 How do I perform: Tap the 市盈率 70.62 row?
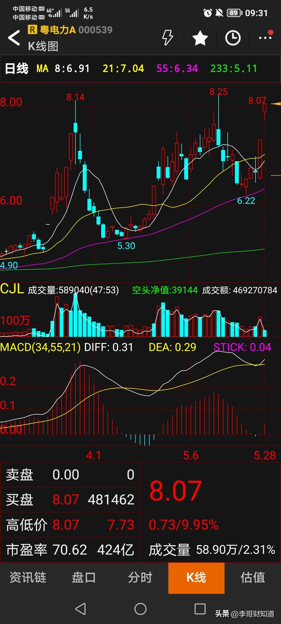click(x=70, y=550)
